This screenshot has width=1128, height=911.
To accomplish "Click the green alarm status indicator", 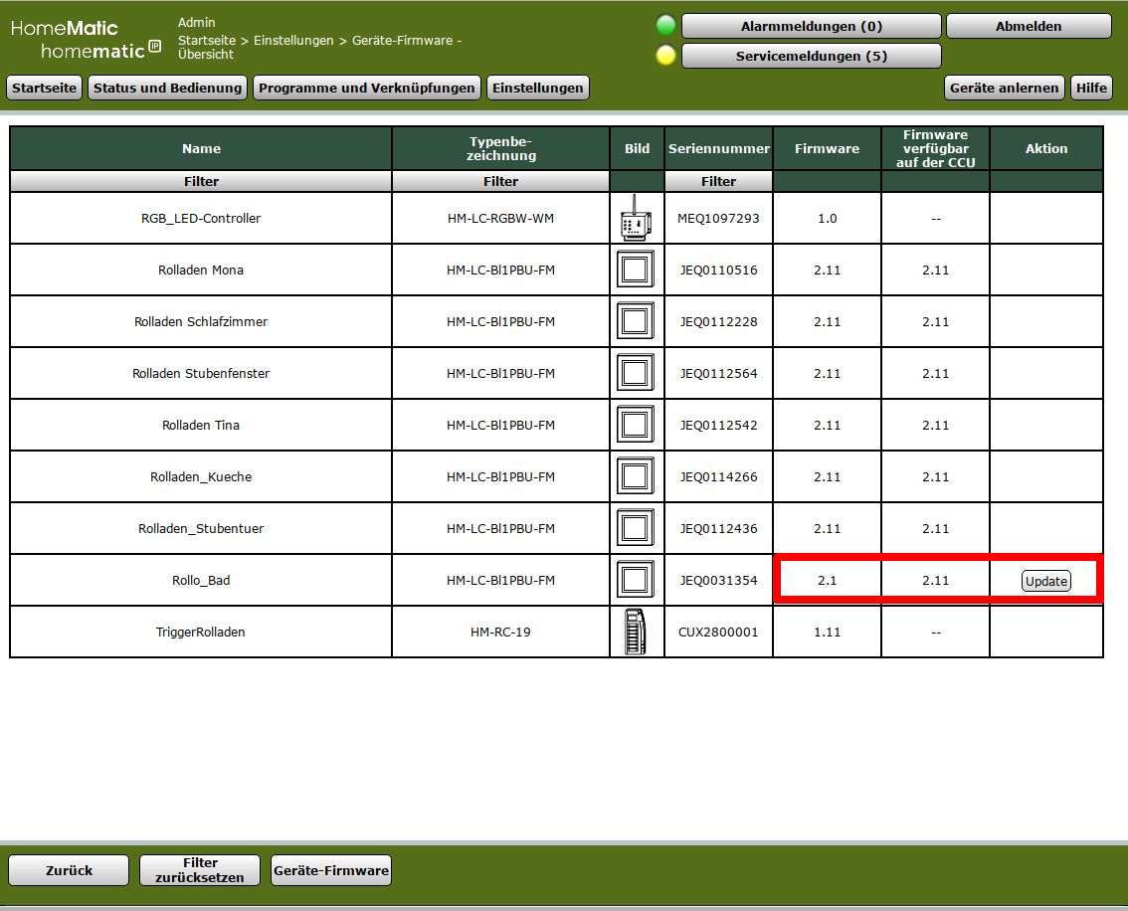I will point(666,25).
